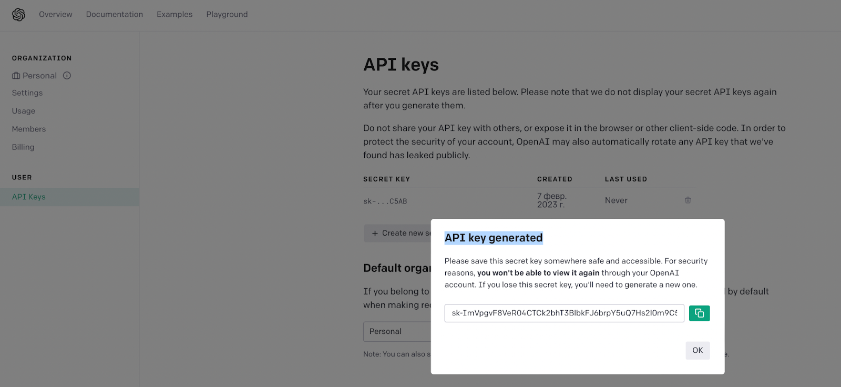Confirm the dialog with OK button
The width and height of the screenshot is (841, 387).
pyautogui.click(x=698, y=351)
